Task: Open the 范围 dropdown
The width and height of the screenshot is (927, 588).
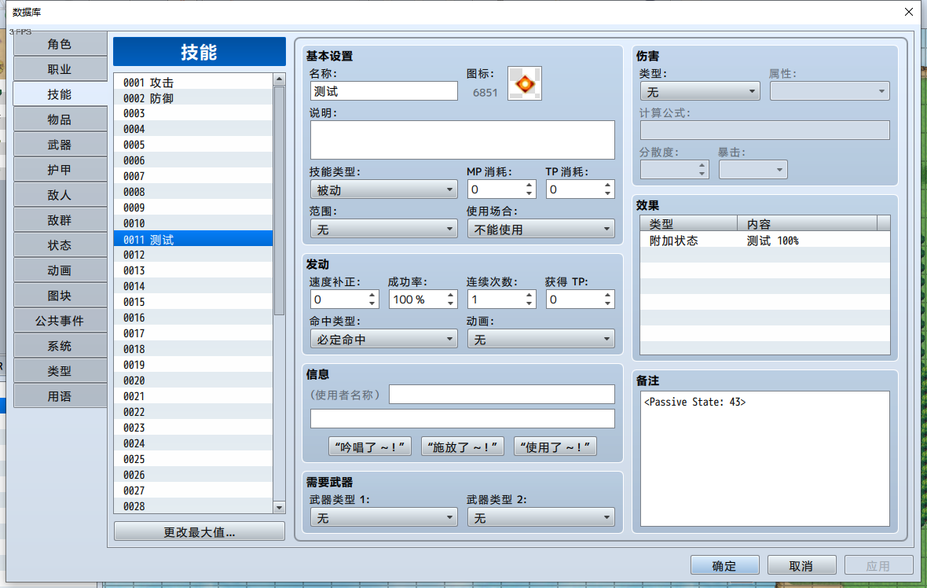Action: point(383,229)
